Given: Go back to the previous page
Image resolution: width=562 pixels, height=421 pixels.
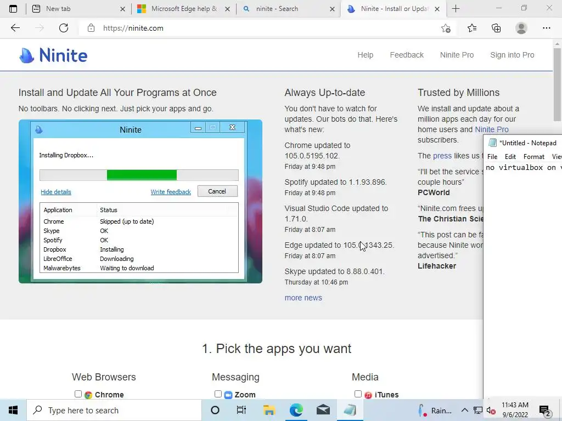Looking at the screenshot, I should (x=15, y=28).
